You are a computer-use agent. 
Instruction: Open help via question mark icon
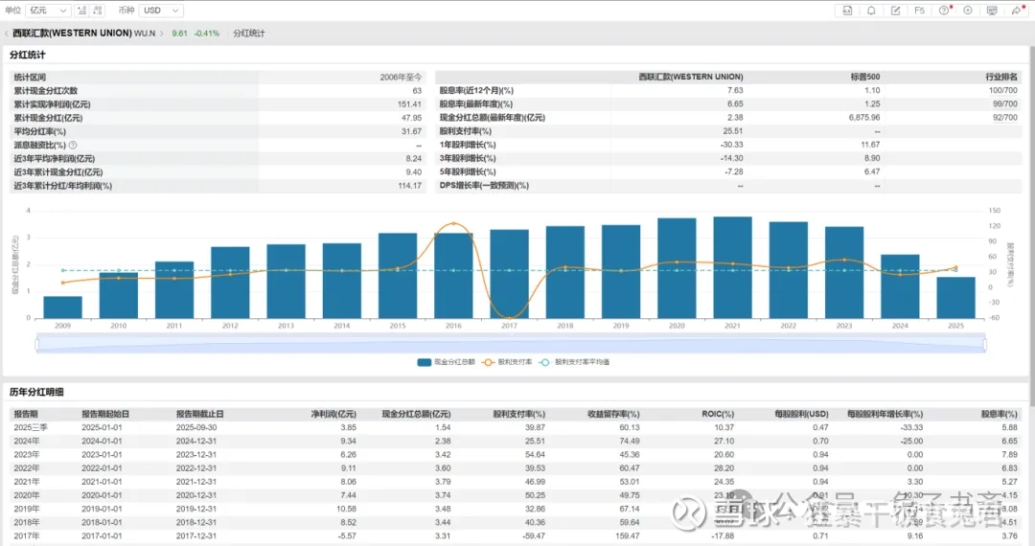click(944, 10)
